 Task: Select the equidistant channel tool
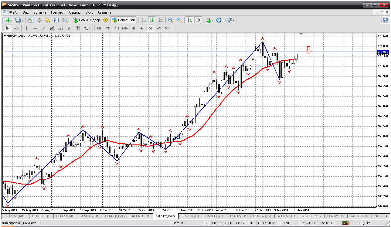[52, 28]
